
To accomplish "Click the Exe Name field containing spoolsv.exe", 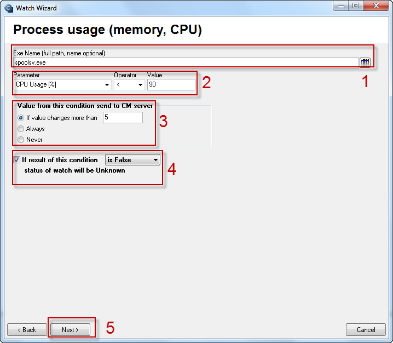I will tap(186, 62).
